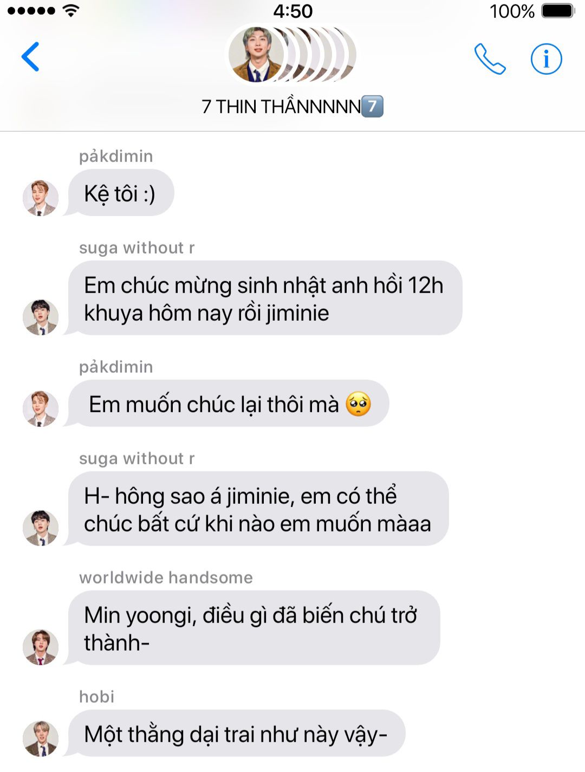Select the 'H- hông sao á jiminie' bubble
Screen dimensions: 585x772
point(257,509)
